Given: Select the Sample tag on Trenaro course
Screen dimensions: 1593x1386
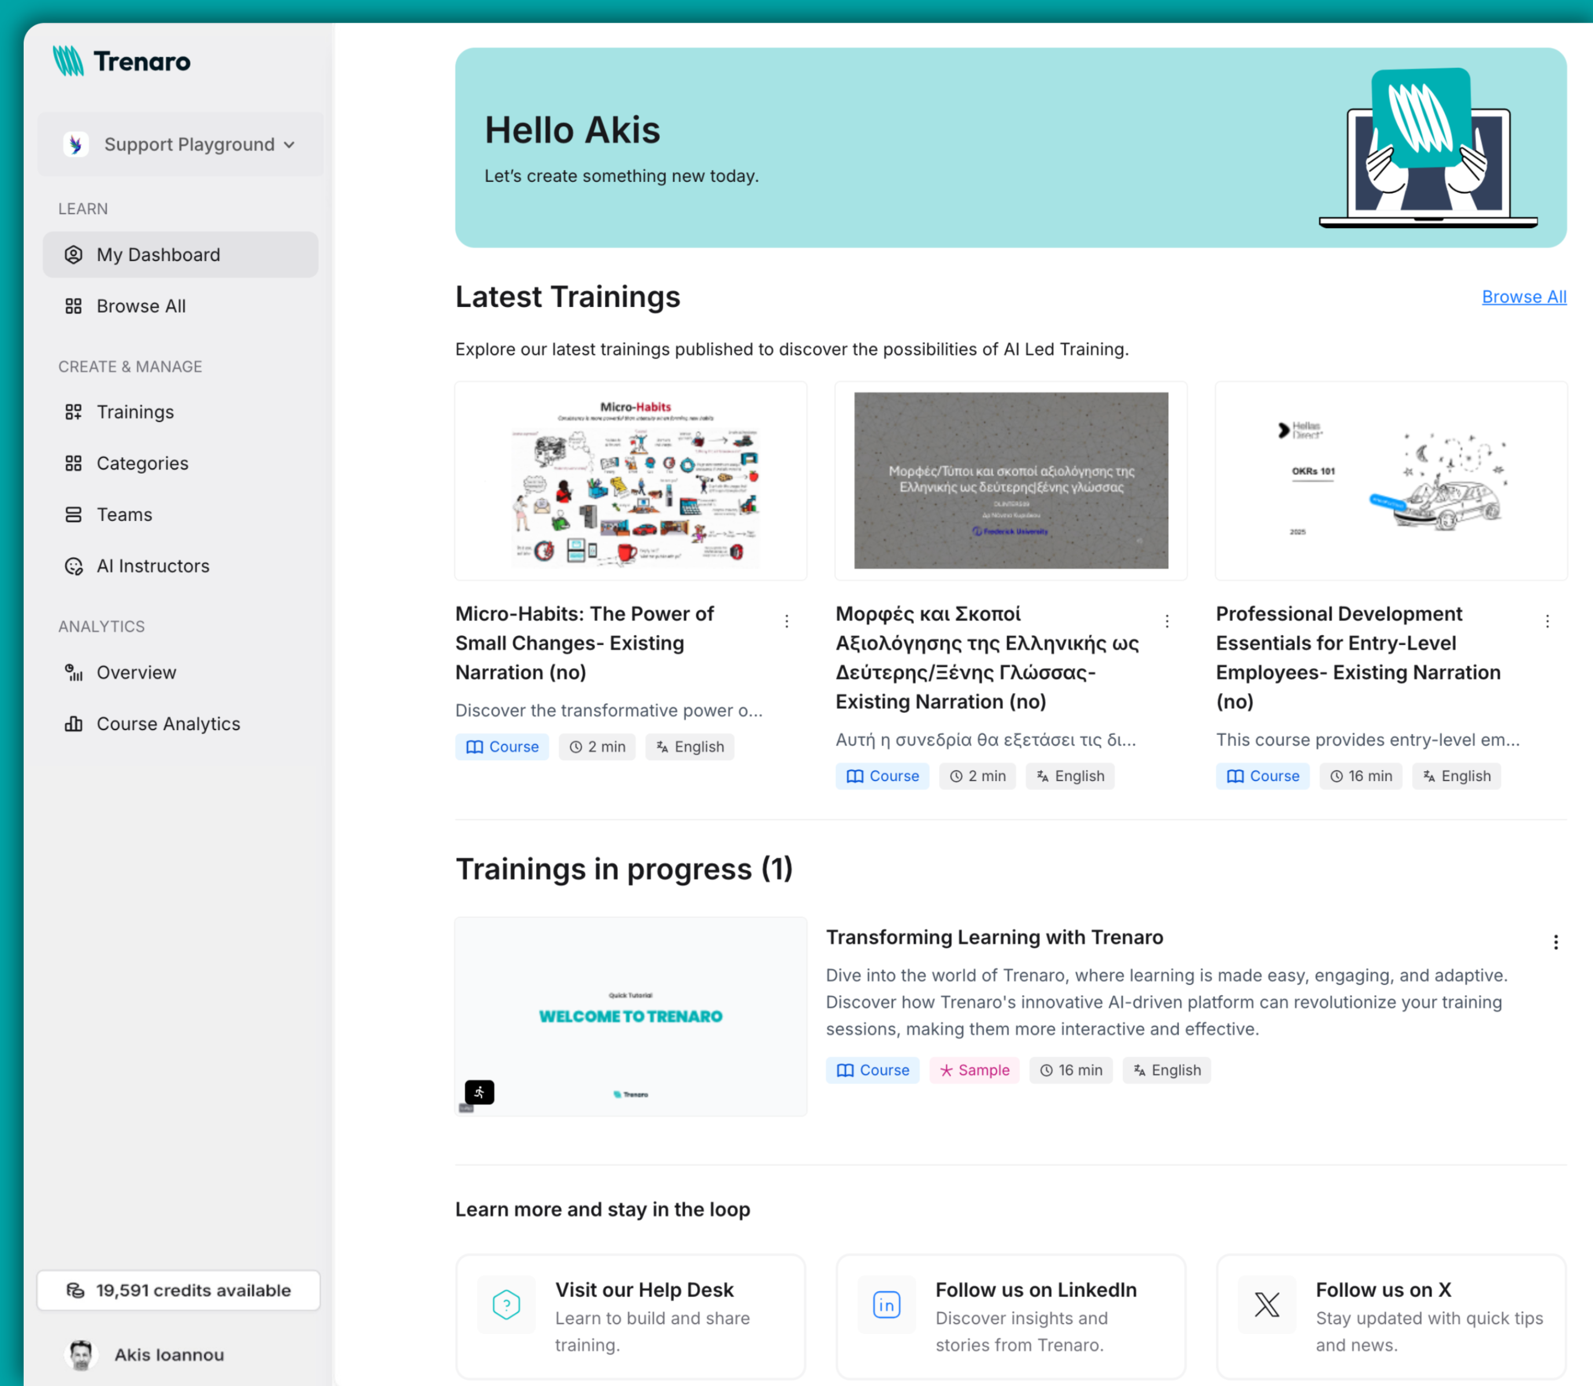Looking at the screenshot, I should 974,1070.
